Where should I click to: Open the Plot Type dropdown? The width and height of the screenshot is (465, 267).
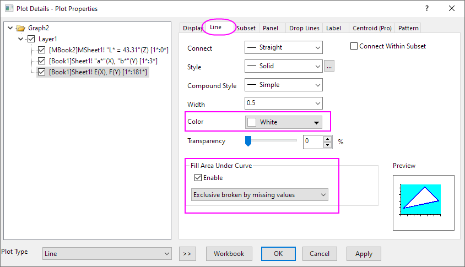point(107,254)
